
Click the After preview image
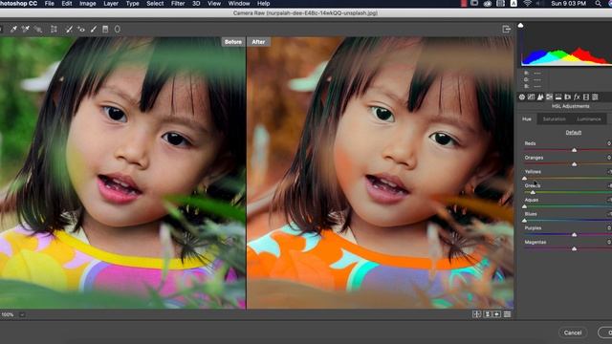[x=381, y=173]
